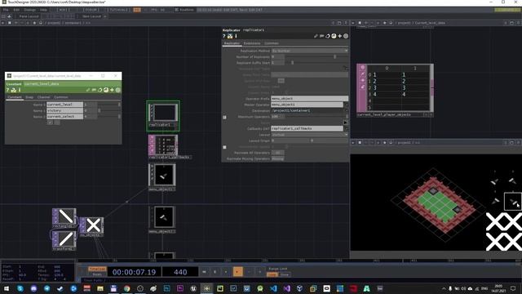The height and width of the screenshot is (294, 522).
Task: Toggle checkbox beside greyed Incremental Update
Action: 224,147
